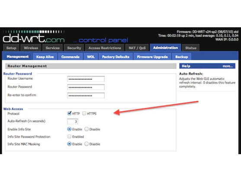Focus the Router Username field
The image size is (241, 181).
(86, 79)
